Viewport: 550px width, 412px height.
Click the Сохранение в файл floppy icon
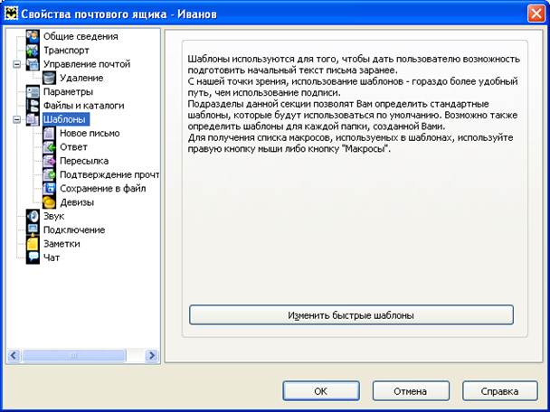click(x=49, y=189)
